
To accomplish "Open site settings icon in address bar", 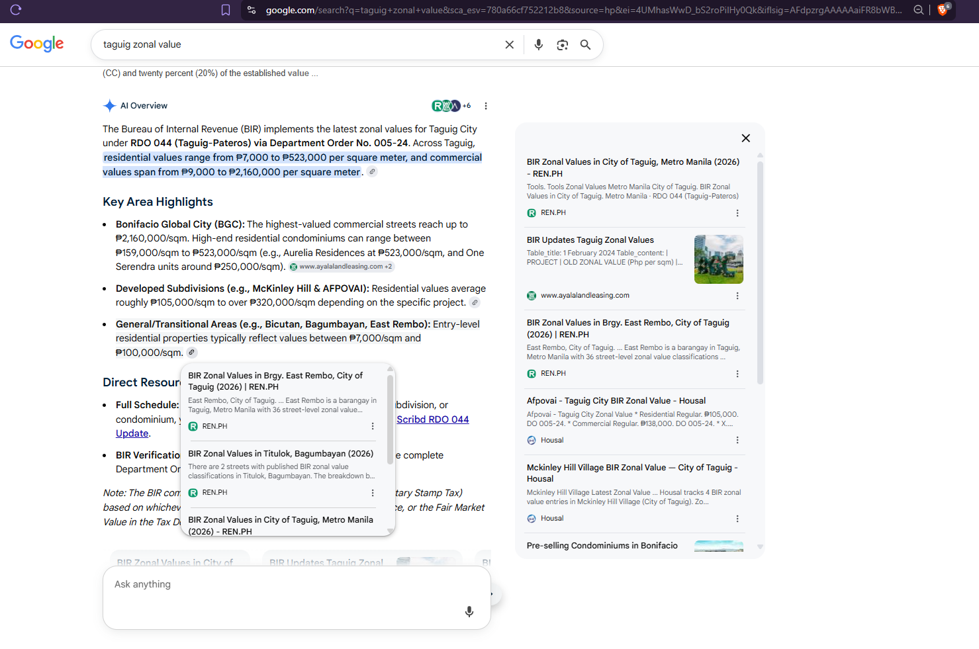I will pos(252,10).
